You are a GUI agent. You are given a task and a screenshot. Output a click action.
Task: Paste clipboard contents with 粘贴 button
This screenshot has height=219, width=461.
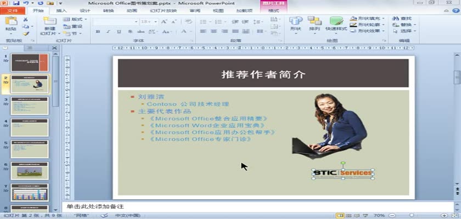[11, 25]
